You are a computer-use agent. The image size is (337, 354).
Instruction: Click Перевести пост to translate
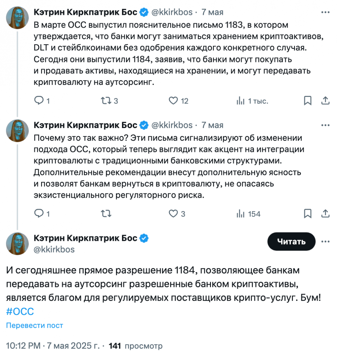tap(35, 325)
